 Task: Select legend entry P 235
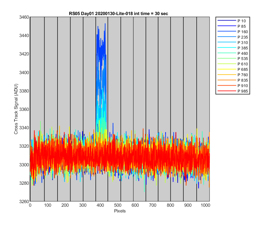pyautogui.click(x=233, y=37)
